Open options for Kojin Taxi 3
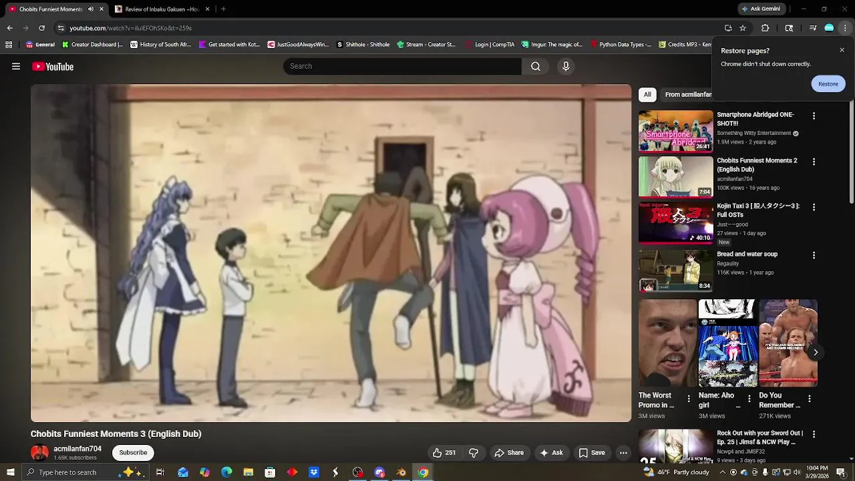This screenshot has width=855, height=481. click(x=814, y=207)
